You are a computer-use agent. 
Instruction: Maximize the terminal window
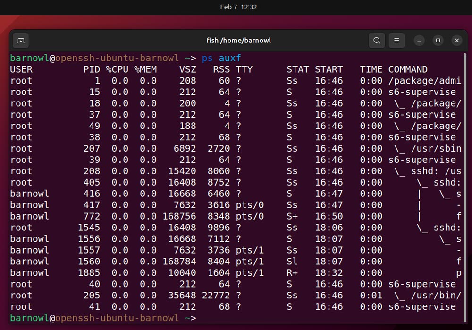[x=438, y=41]
